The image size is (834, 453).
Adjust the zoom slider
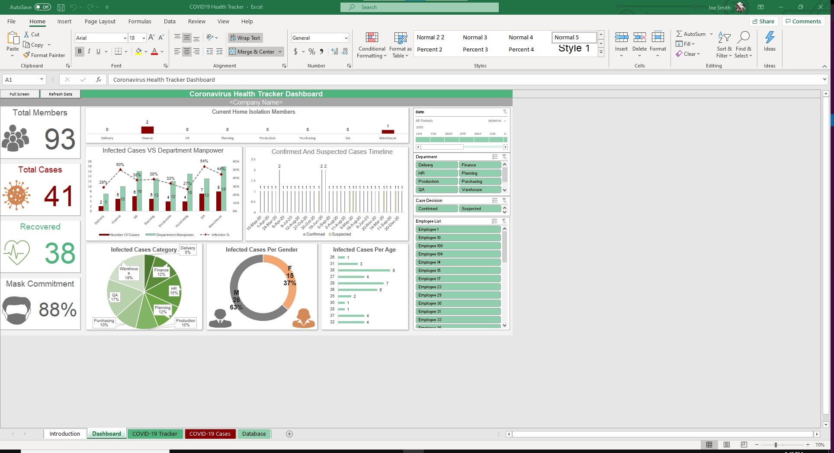pos(776,445)
